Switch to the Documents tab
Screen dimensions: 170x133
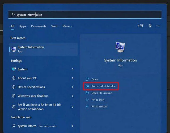click(39, 26)
